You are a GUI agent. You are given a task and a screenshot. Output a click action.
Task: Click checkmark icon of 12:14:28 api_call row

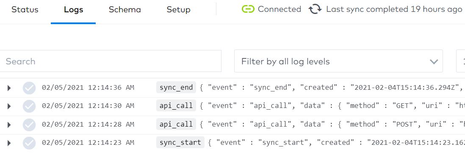[x=29, y=124]
